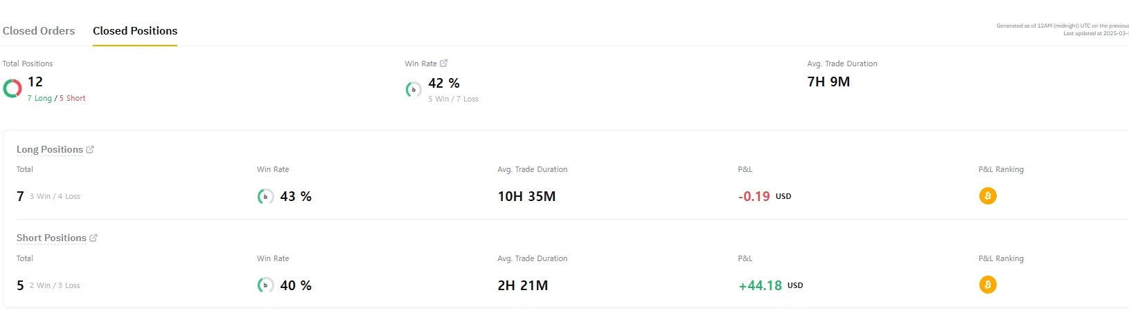1129x315 pixels.
Task: Click the Total Positions long/short donut chart
Action: 12,88
